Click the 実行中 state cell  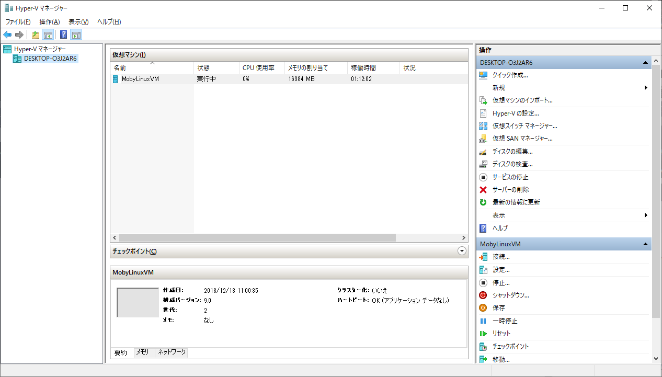coord(206,79)
